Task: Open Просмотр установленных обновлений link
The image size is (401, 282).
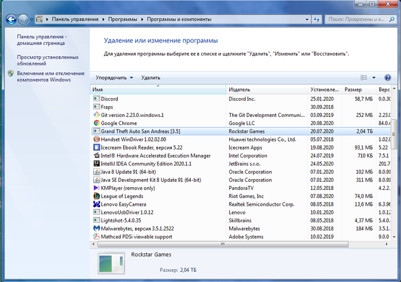Action: [x=48, y=61]
